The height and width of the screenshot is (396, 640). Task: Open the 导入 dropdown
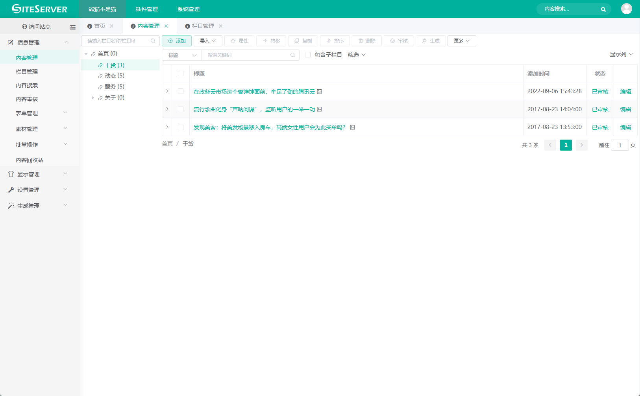click(x=208, y=41)
